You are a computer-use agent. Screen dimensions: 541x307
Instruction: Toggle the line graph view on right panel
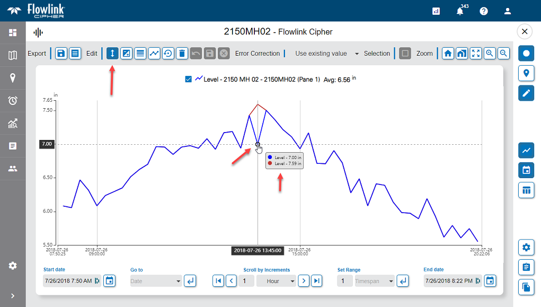[526, 150]
